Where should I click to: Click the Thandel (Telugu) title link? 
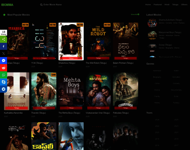click(38, 113)
